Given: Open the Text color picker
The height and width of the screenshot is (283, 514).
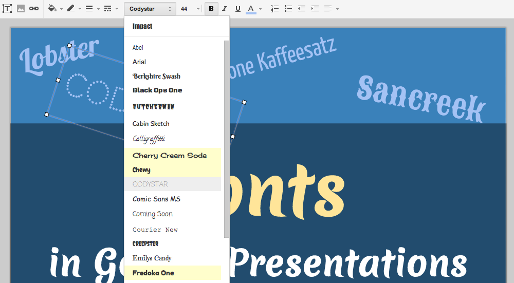Looking at the screenshot, I should point(251,9).
